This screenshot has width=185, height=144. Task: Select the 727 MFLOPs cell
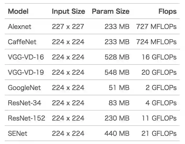pyautogui.click(x=156, y=27)
